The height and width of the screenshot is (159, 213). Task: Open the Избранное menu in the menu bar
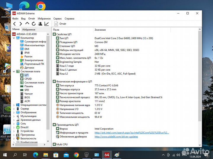(x=44, y=19)
